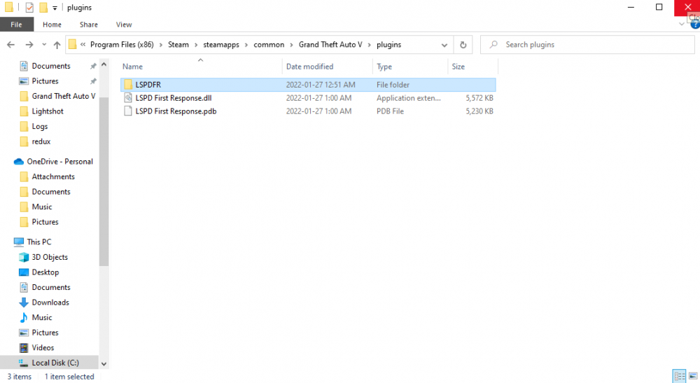Image resolution: width=700 pixels, height=383 pixels.
Task: Select This PC in navigation pane
Action: click(38, 242)
